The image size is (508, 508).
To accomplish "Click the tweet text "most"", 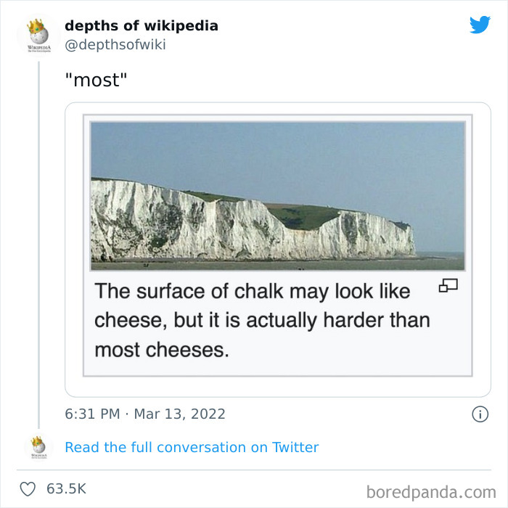I will 96,78.
